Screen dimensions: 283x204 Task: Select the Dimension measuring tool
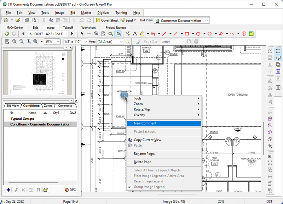point(128,34)
